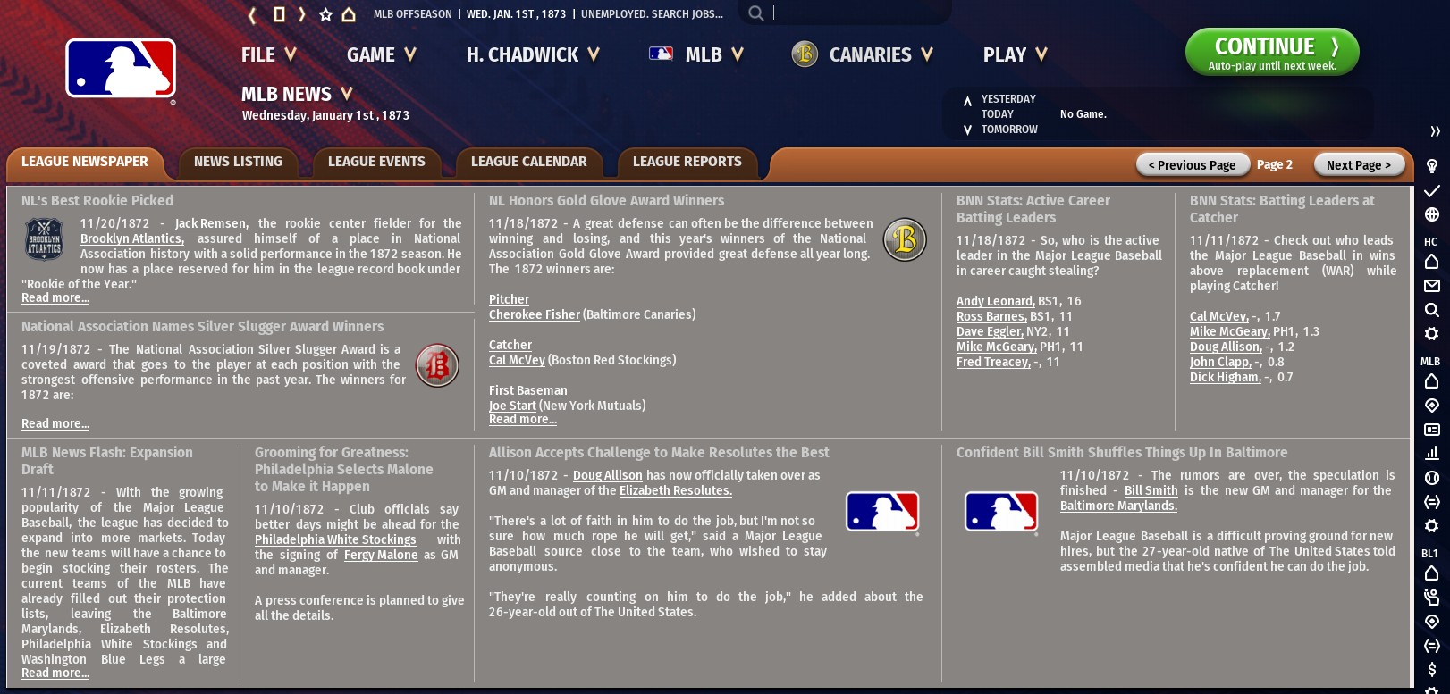Click the Brooklyn Atlantics team logo

(44, 239)
